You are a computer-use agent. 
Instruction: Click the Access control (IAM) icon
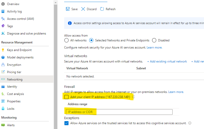[3, 19]
